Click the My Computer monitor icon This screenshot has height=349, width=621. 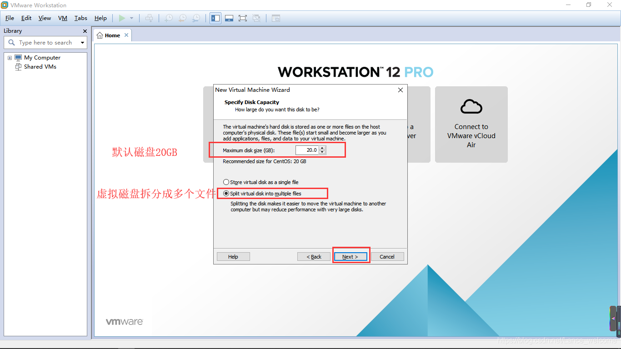(x=18, y=58)
